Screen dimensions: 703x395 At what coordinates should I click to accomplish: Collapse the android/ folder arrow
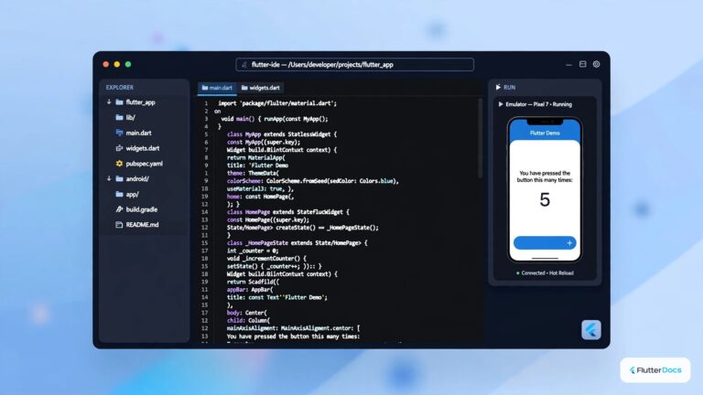click(109, 178)
